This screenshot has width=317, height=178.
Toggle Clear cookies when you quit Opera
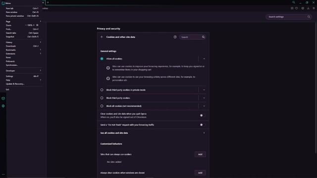203,115
